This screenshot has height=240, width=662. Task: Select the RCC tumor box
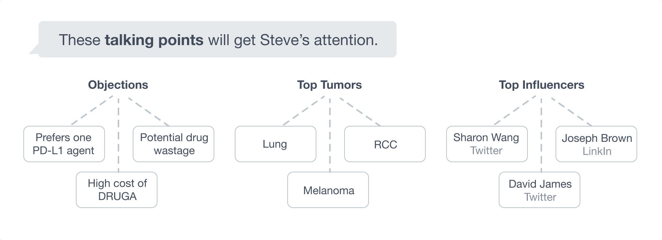(385, 144)
